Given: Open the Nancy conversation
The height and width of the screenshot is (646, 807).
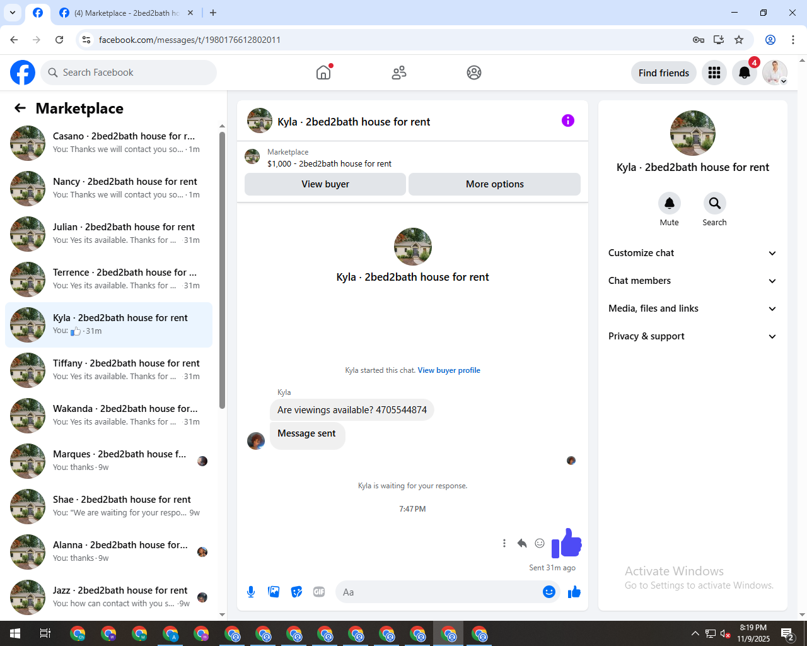Looking at the screenshot, I should coord(108,188).
